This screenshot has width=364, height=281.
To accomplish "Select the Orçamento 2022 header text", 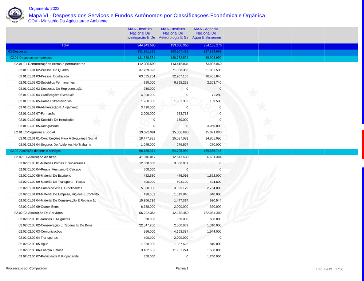I will click(44, 8).
